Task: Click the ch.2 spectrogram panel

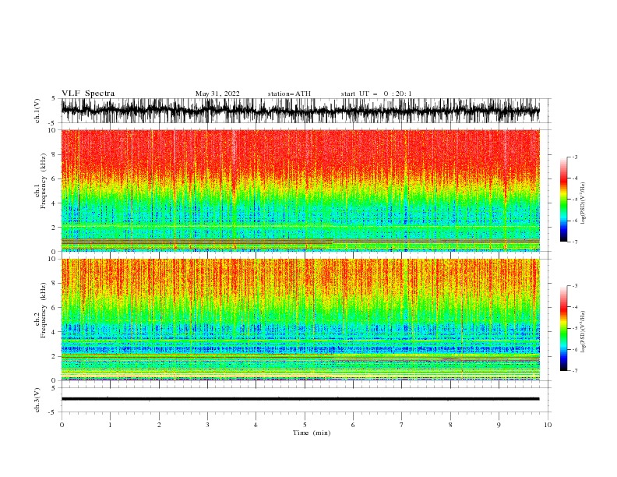Action: 300,320
